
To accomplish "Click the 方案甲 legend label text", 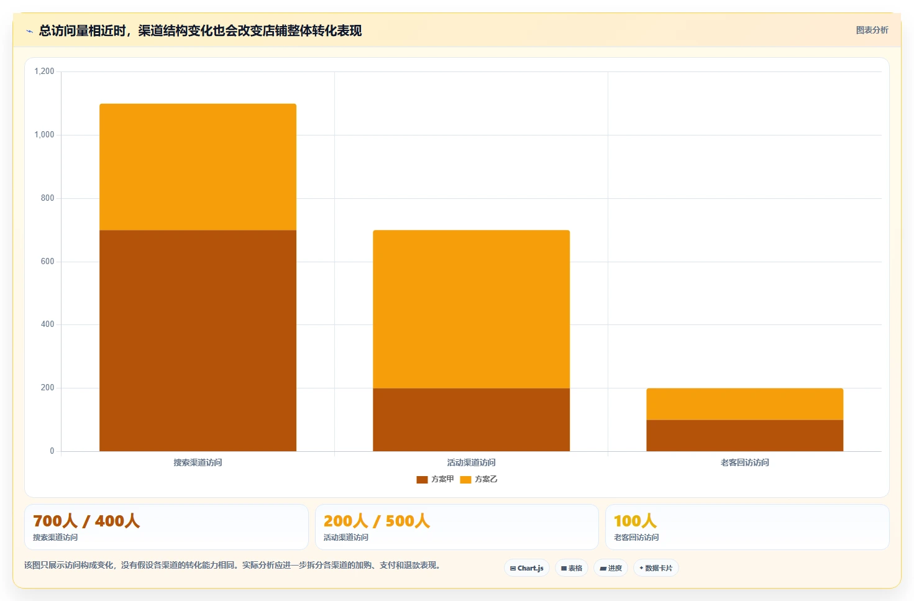I will 442,479.
